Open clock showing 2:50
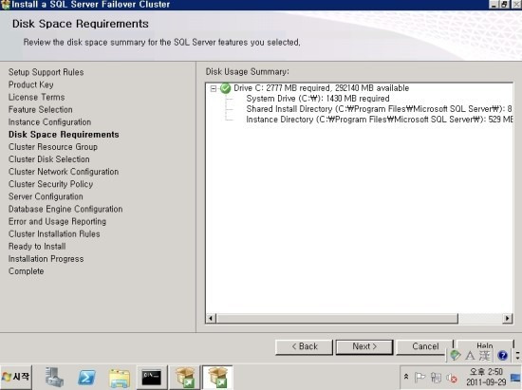Viewport: 522px width, 390px height. pyautogui.click(x=486, y=377)
